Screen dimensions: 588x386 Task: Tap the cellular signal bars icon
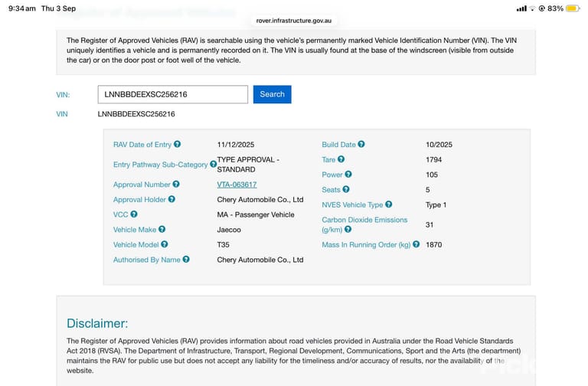[521, 8]
